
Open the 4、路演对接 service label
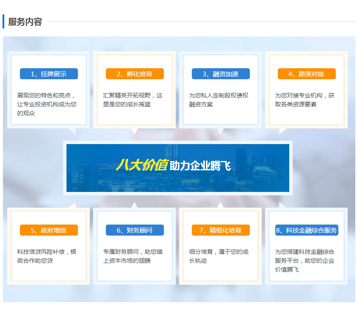coord(307,74)
